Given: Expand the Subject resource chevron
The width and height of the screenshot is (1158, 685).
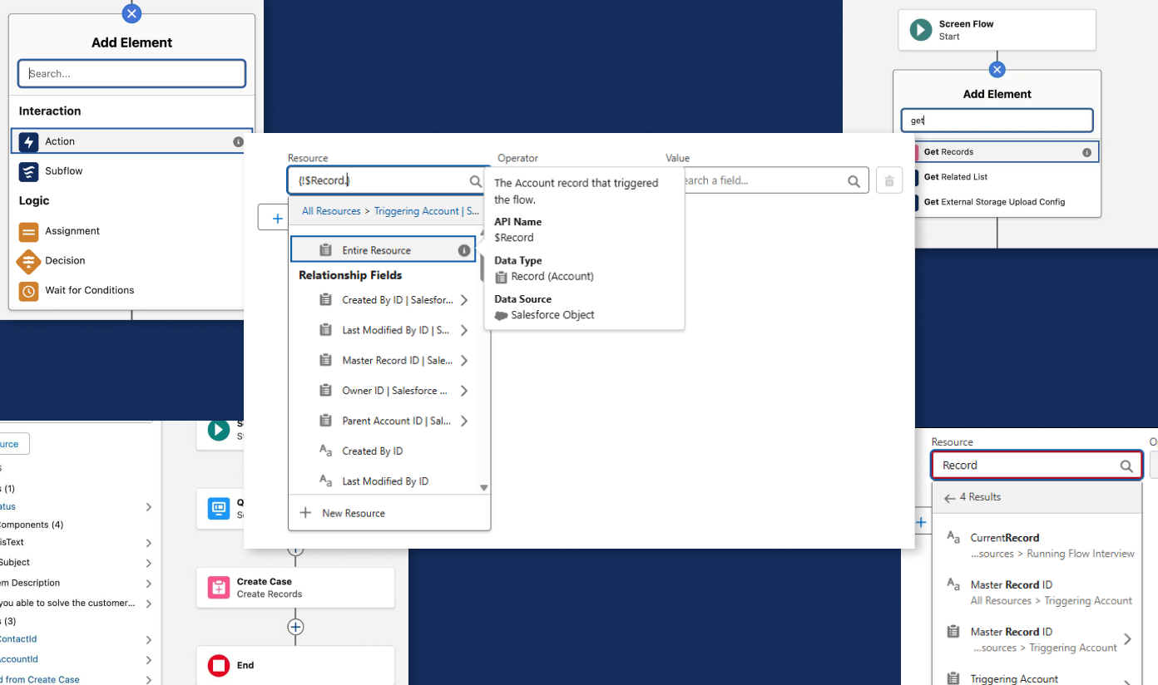Looking at the screenshot, I should [149, 564].
